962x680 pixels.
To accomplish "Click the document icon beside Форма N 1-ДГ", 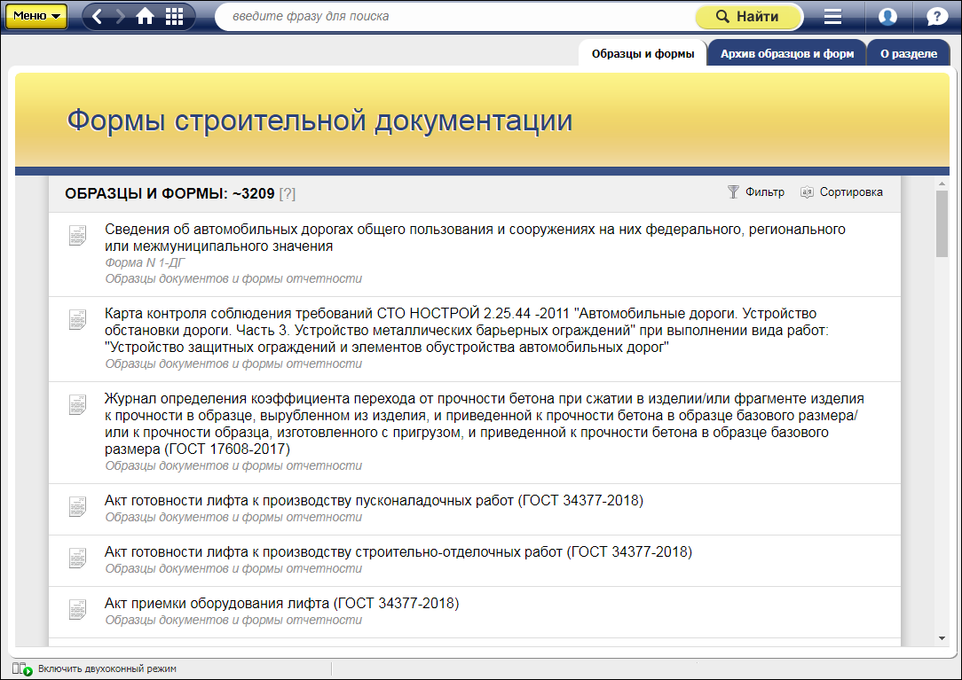I will pyautogui.click(x=78, y=237).
